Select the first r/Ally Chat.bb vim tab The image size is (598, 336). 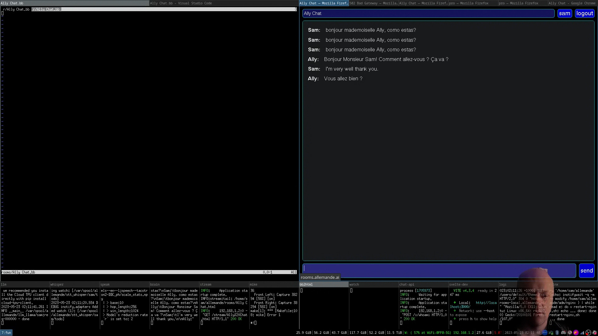pyautogui.click(x=16, y=9)
